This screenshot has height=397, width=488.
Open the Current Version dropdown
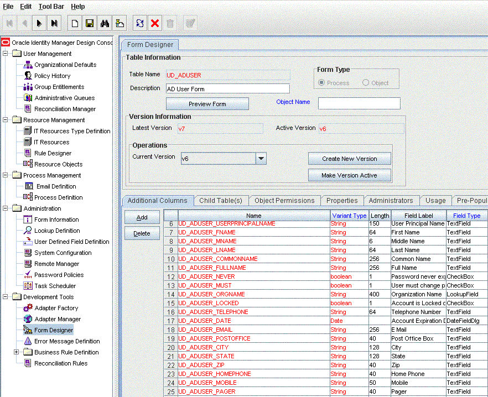pyautogui.click(x=261, y=159)
